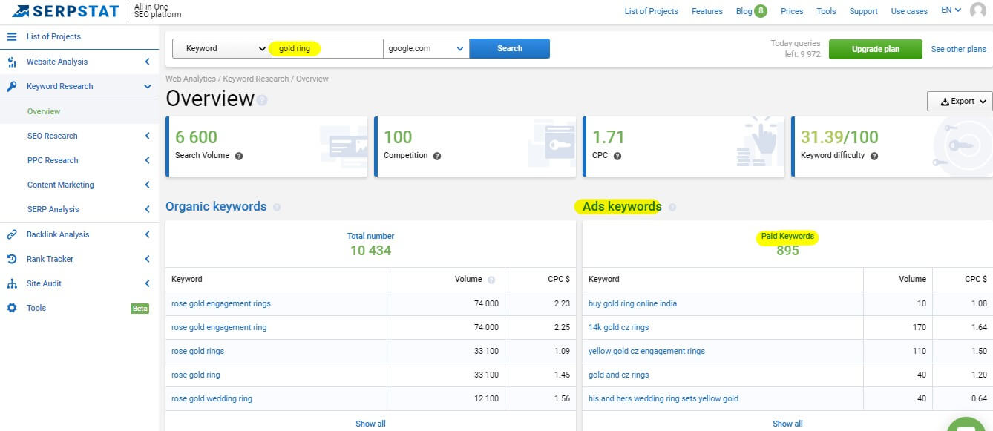
Task: Open Blog in top navigation
Action: [x=744, y=11]
